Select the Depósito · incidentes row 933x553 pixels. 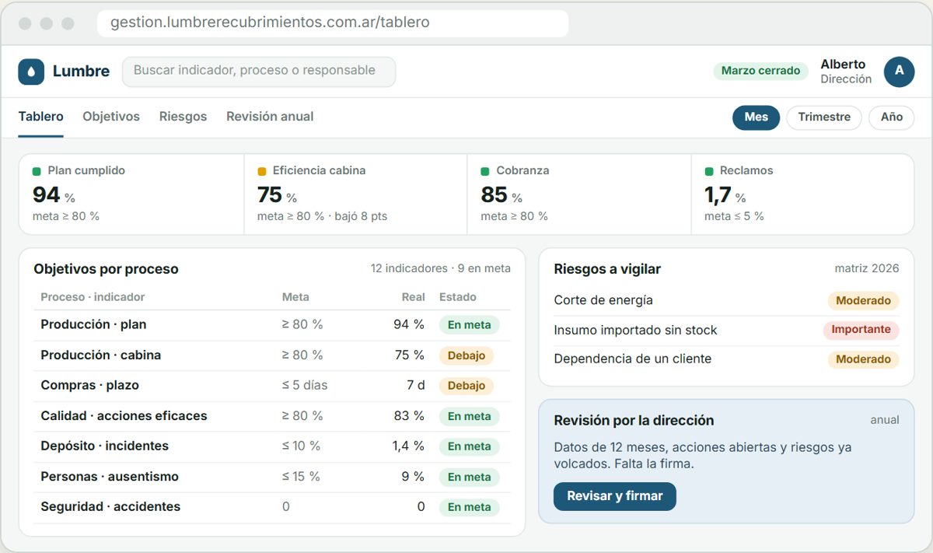click(272, 446)
